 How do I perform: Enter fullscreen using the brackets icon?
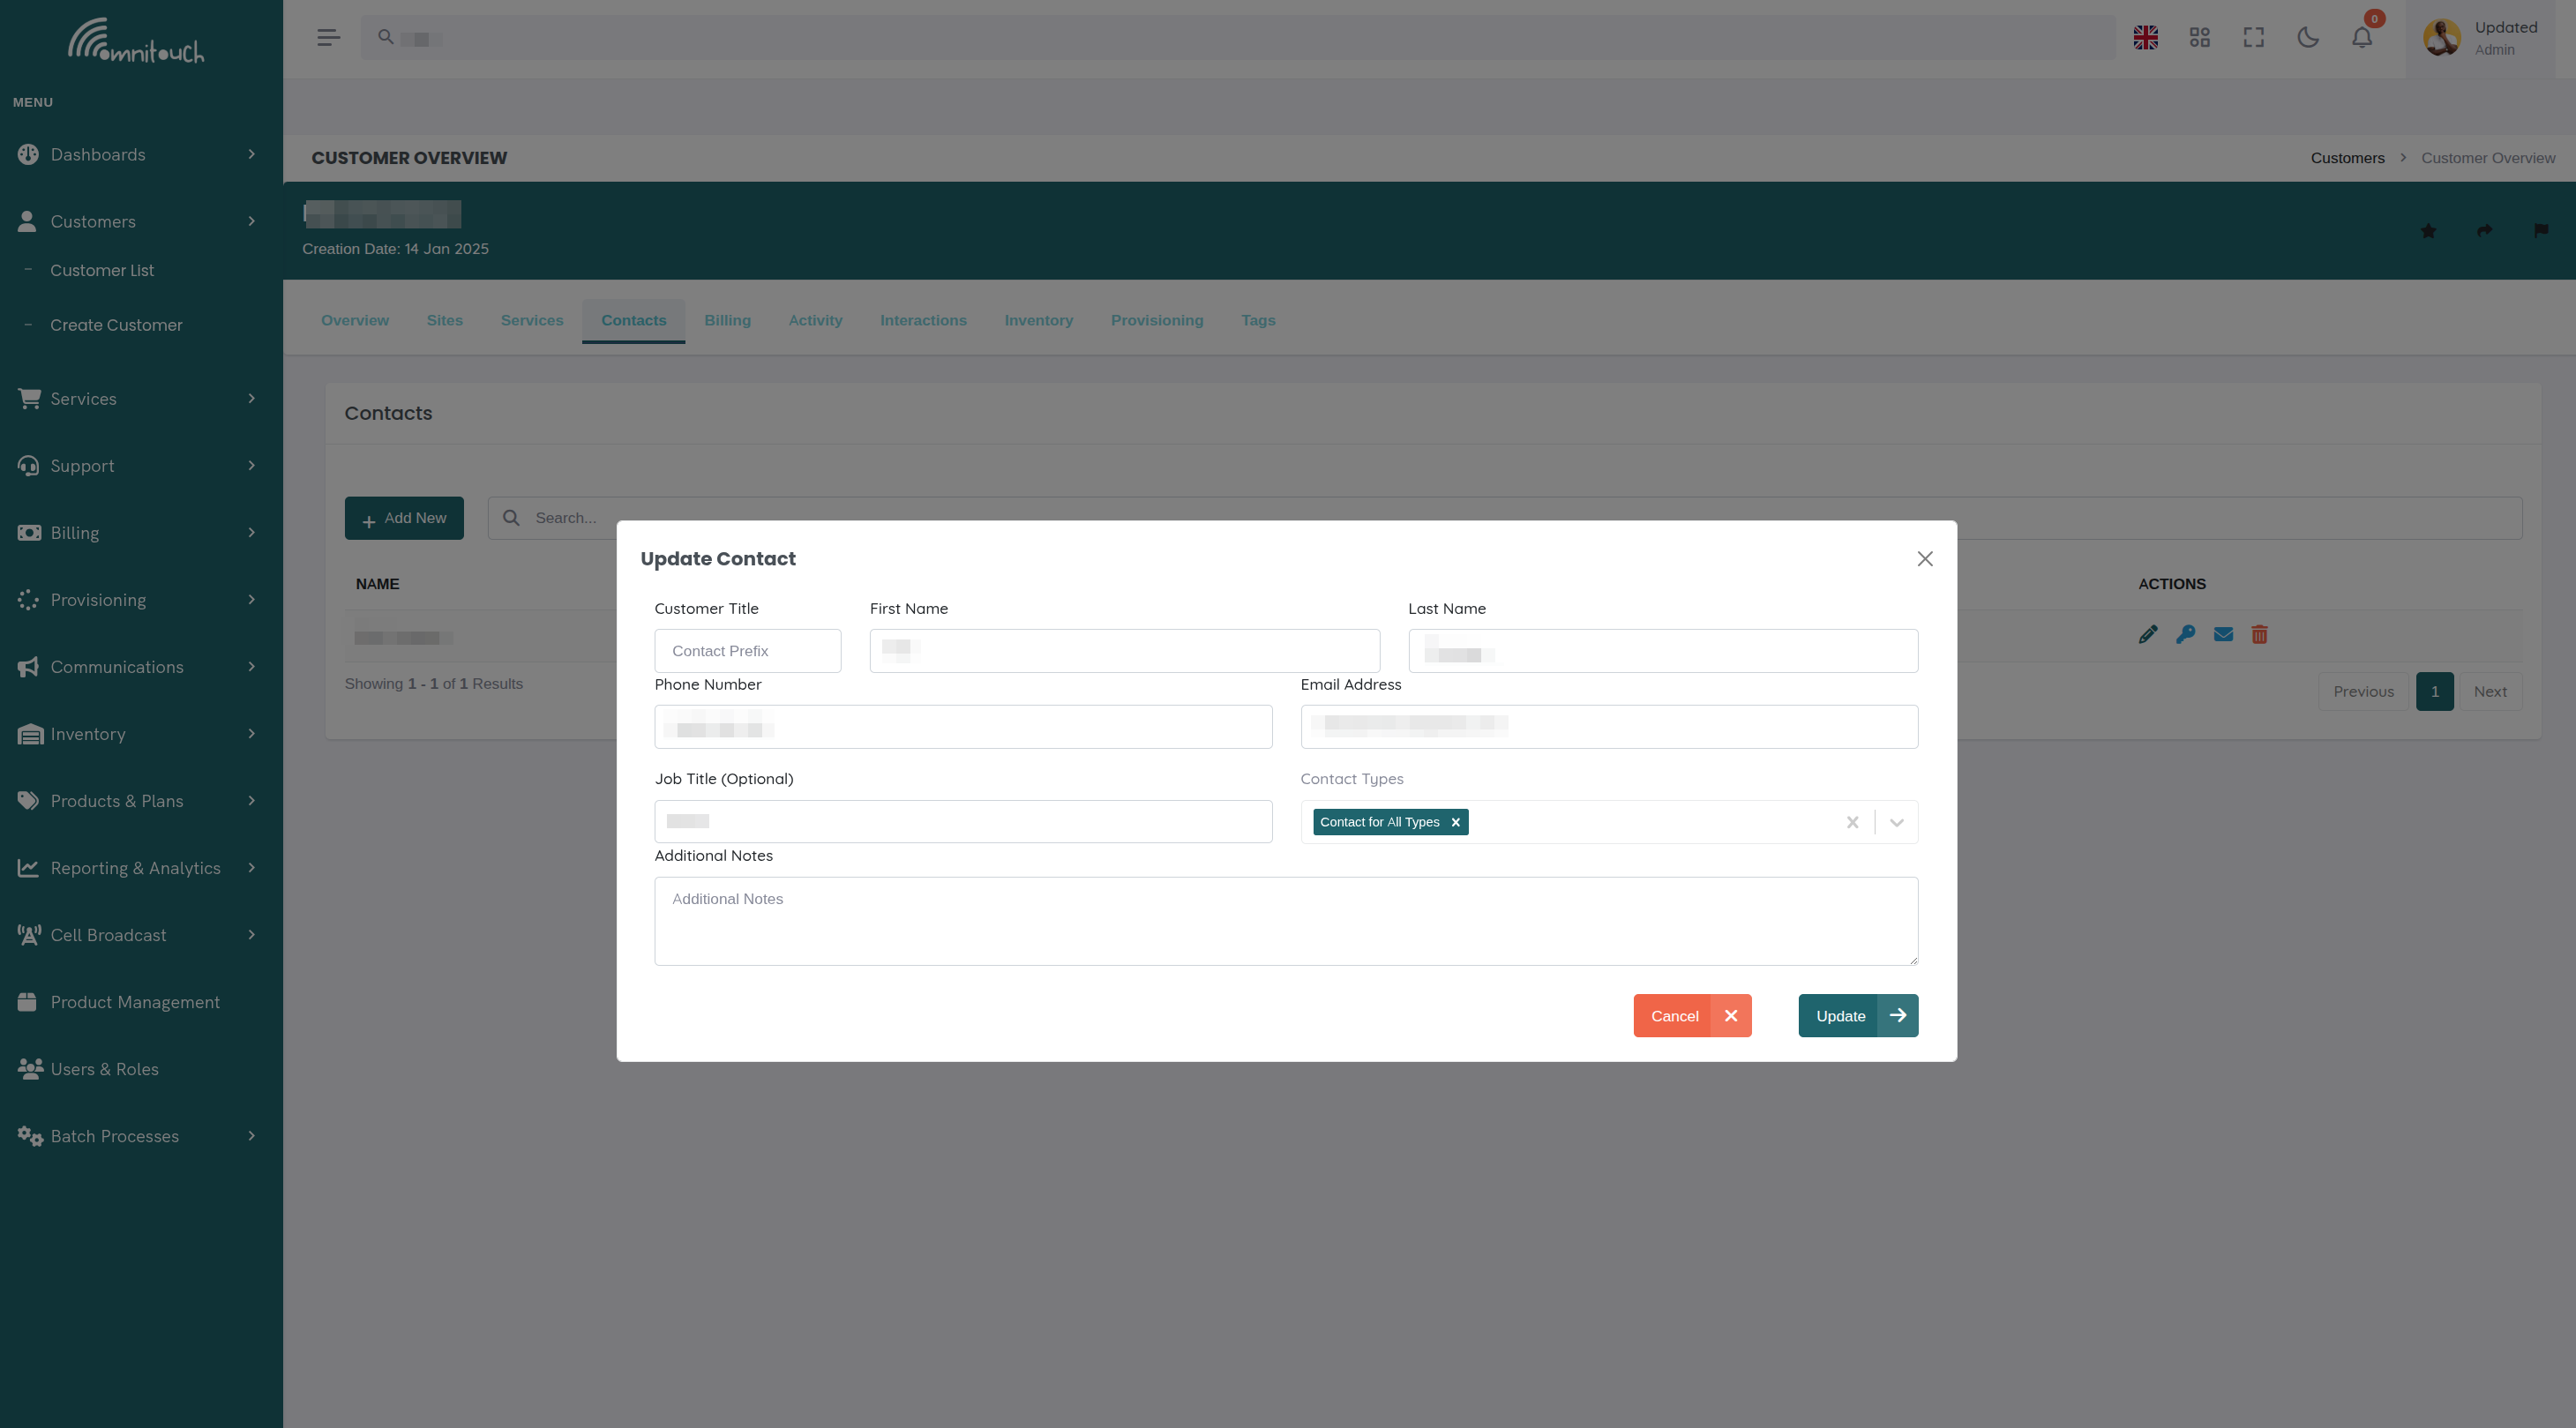click(x=2254, y=37)
